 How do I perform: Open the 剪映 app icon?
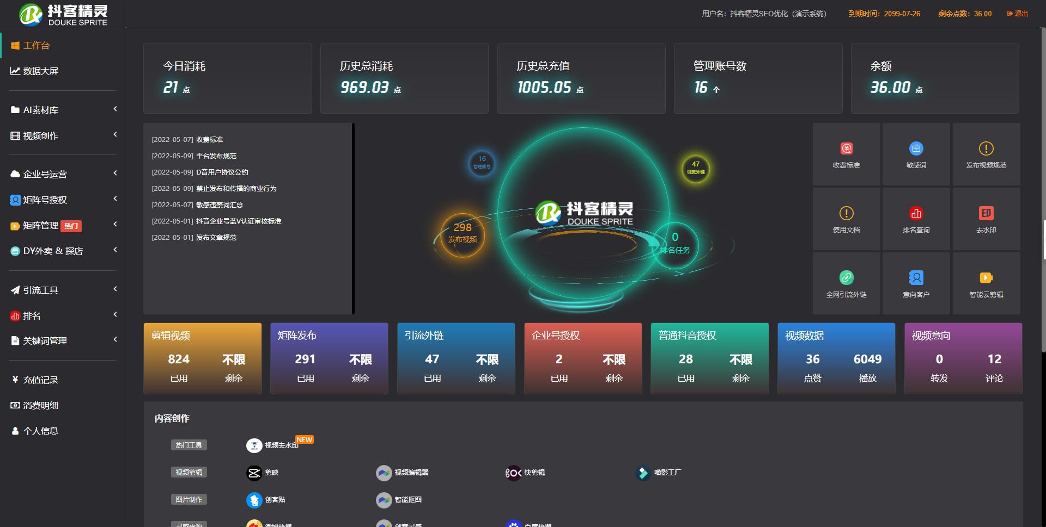pyautogui.click(x=254, y=473)
